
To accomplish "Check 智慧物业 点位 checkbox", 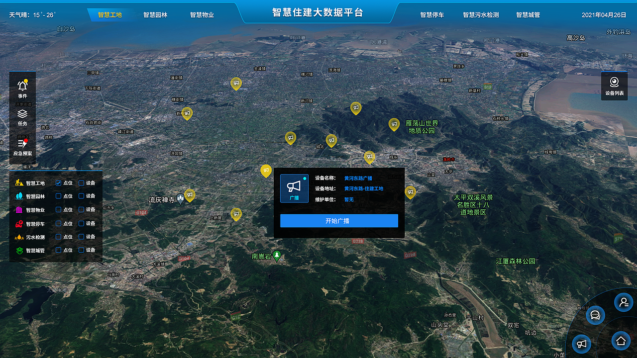I will pos(58,210).
